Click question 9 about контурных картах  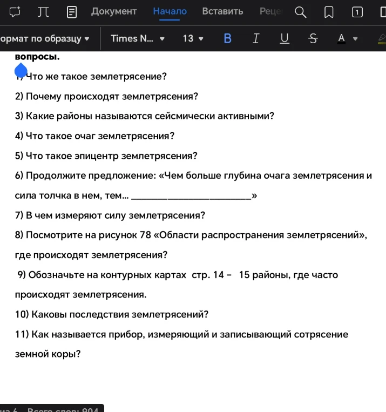click(178, 275)
